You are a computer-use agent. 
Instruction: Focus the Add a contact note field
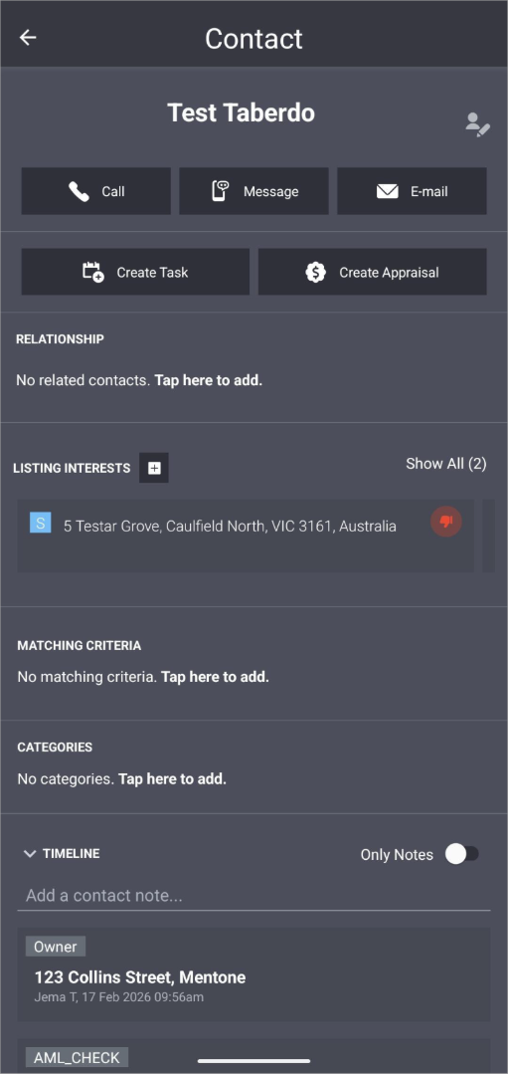[x=254, y=896]
